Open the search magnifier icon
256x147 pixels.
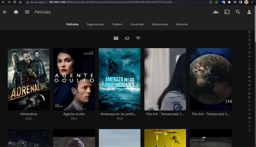pyautogui.click(x=238, y=12)
